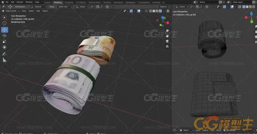The image size is (257, 134).
Task: Open the Orientation Default dropdown
Action: coord(39,7)
